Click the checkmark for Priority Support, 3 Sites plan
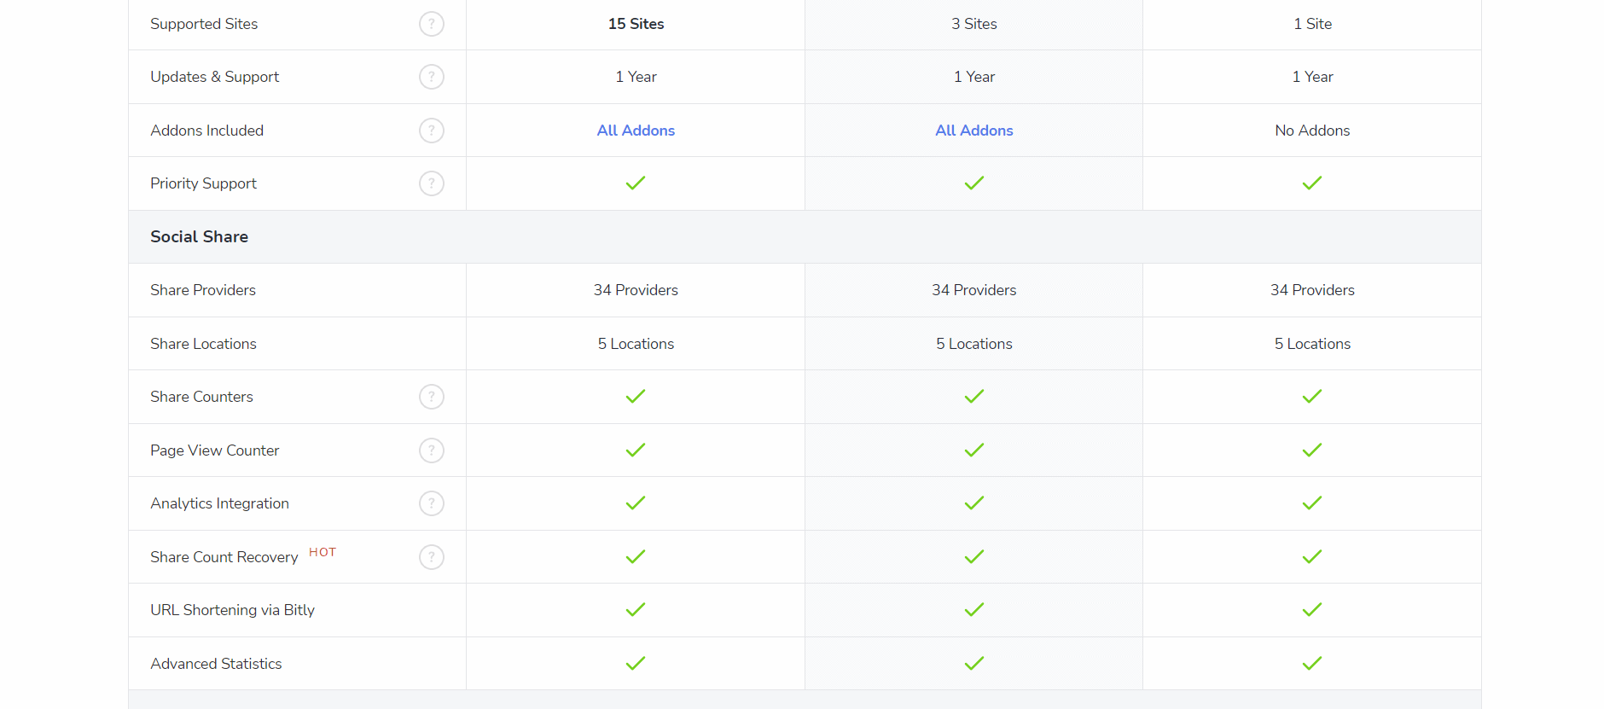Viewport: 1604px width, 709px height. tap(974, 183)
